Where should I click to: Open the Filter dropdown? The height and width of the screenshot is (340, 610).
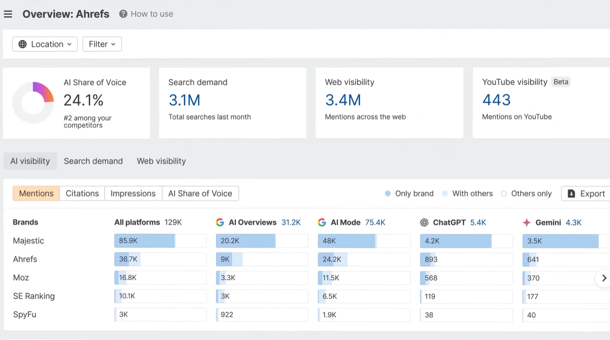click(x=102, y=44)
